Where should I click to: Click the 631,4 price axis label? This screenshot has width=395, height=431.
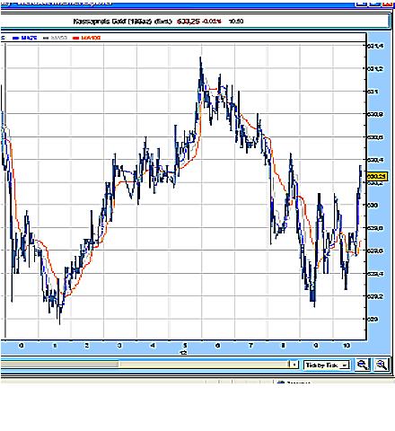click(x=375, y=46)
